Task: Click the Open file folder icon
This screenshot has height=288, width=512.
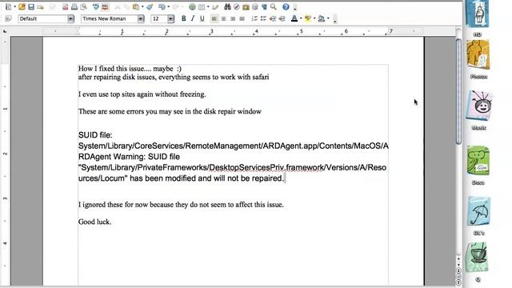Action: [x=22, y=6]
